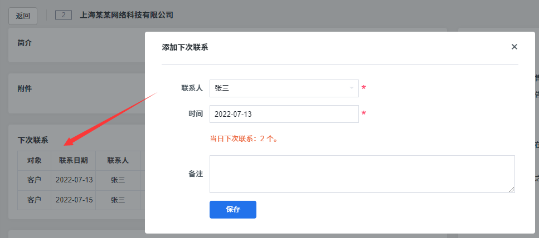
Task: Click the 当日下次联系 count notice
Action: 244,138
